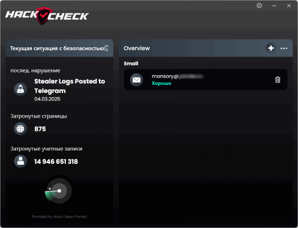298x228 pixels.
Task: Click the affected pages count 875
Action: 40,129
